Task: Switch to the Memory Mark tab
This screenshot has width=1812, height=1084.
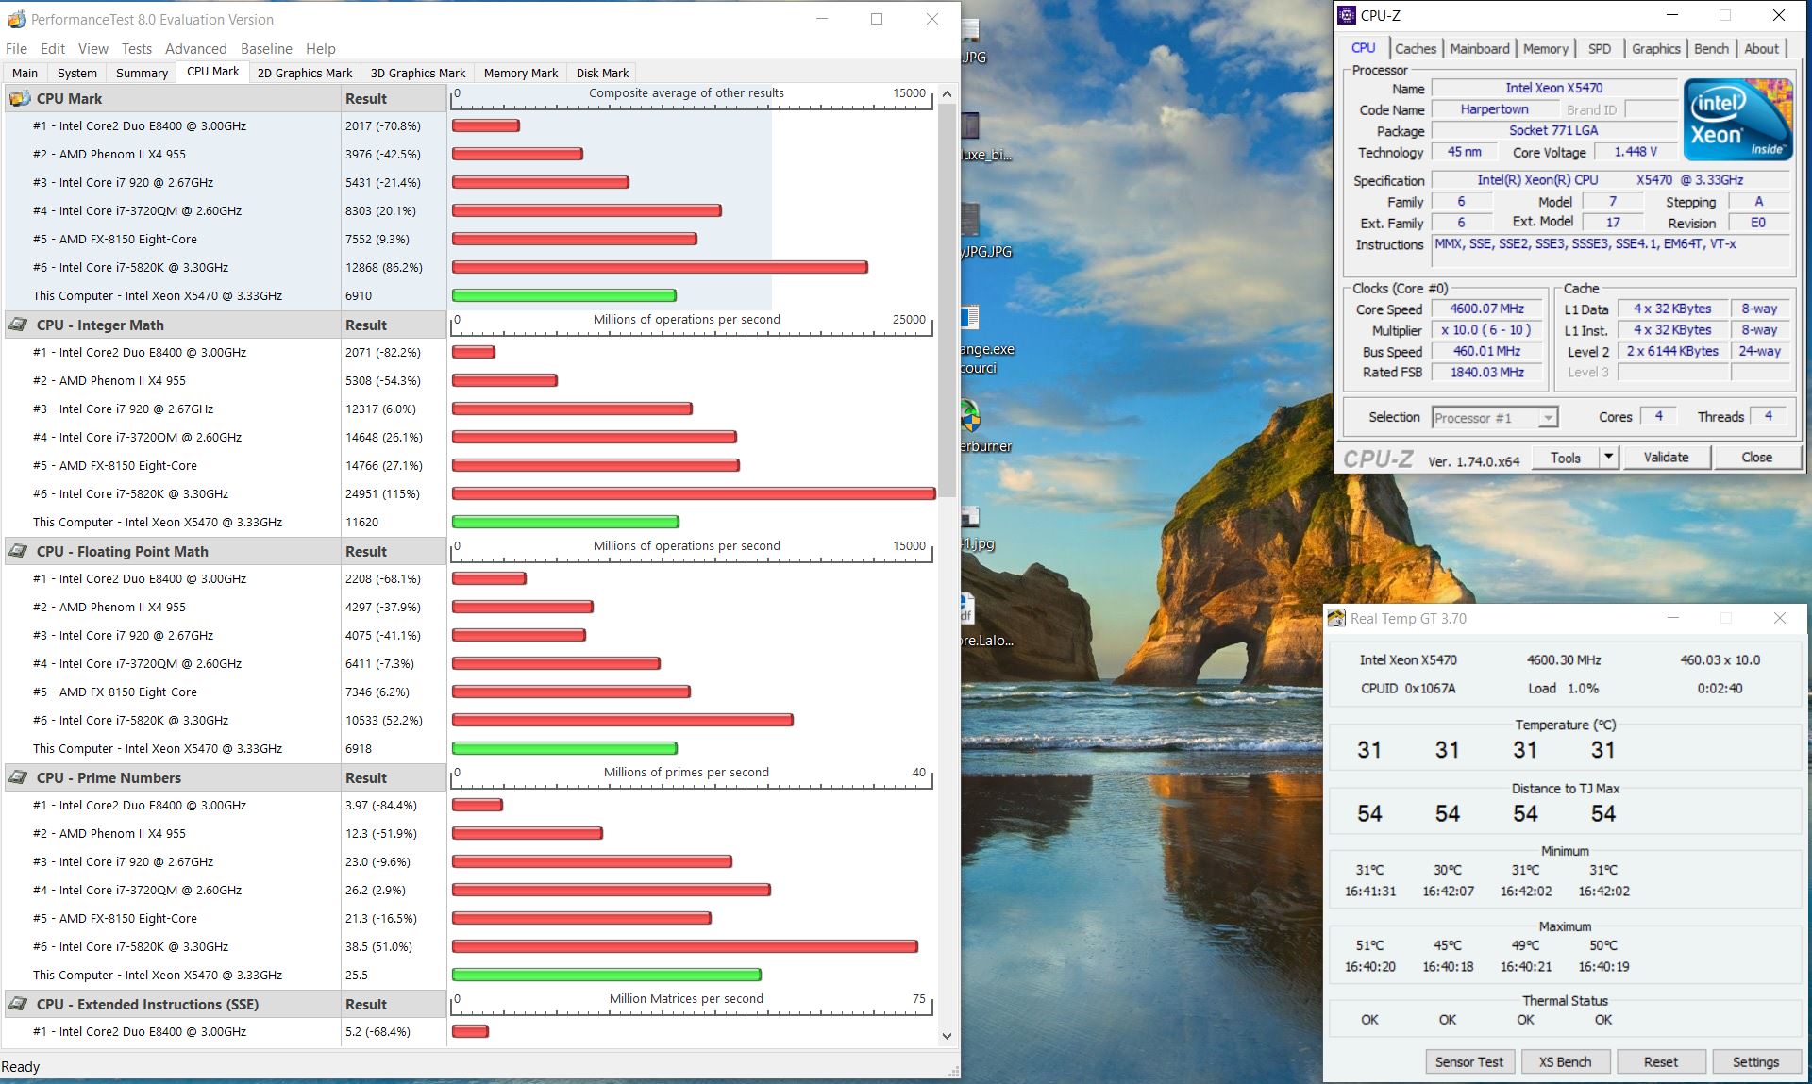Action: pyautogui.click(x=520, y=73)
